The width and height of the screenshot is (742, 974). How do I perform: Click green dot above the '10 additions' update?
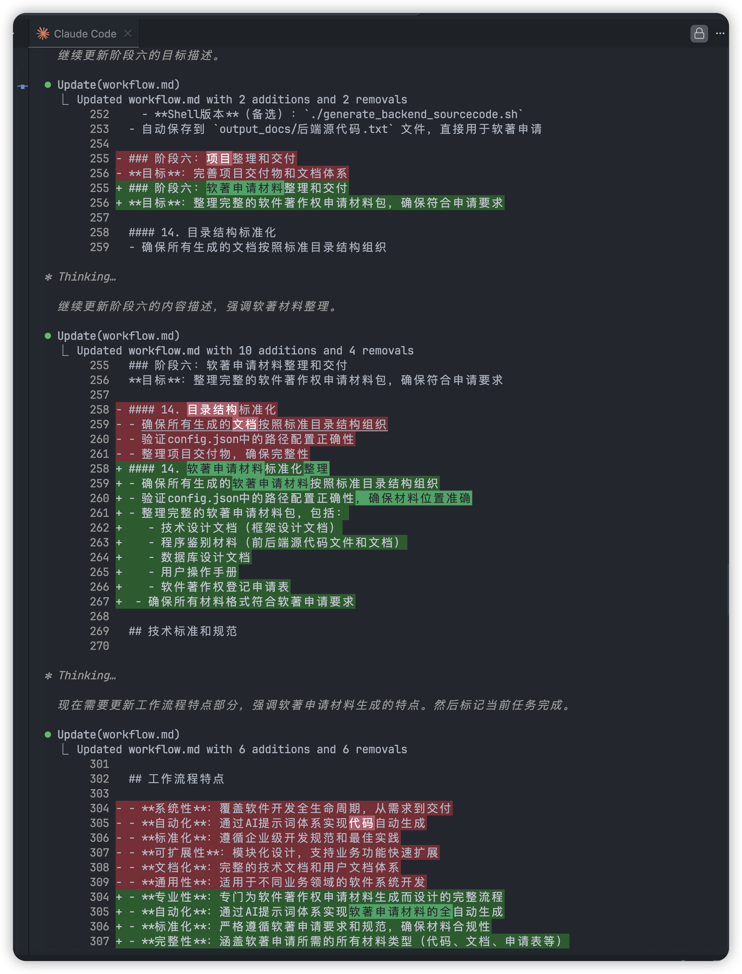pos(48,336)
